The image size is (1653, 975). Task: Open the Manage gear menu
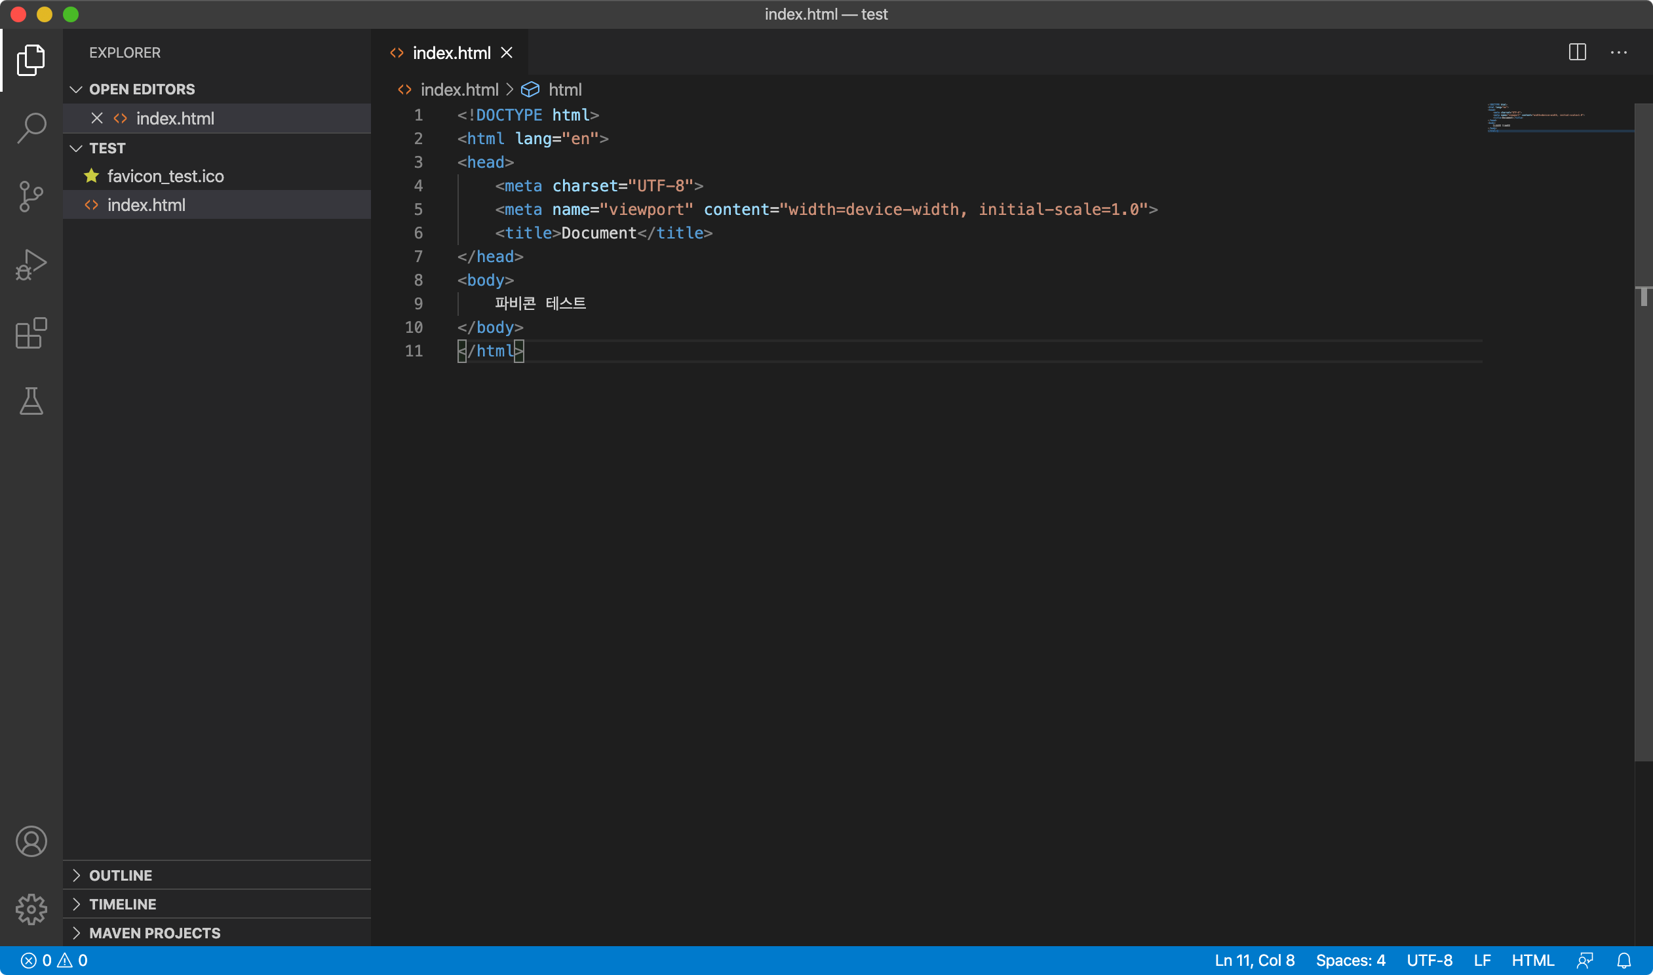click(x=31, y=910)
